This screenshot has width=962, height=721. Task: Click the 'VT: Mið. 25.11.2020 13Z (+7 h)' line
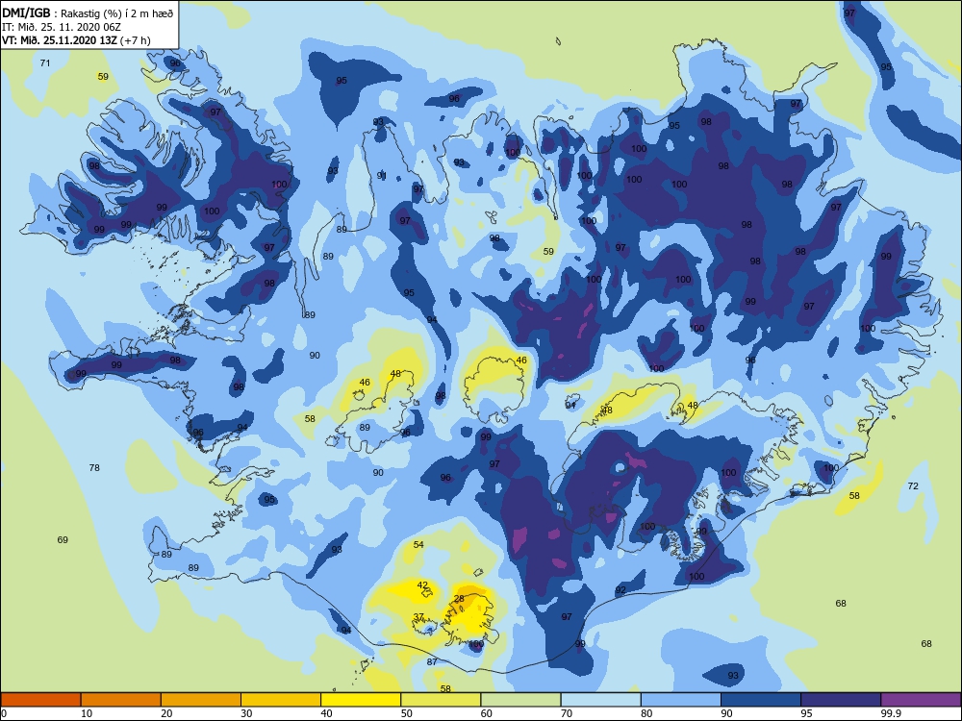coord(76,40)
